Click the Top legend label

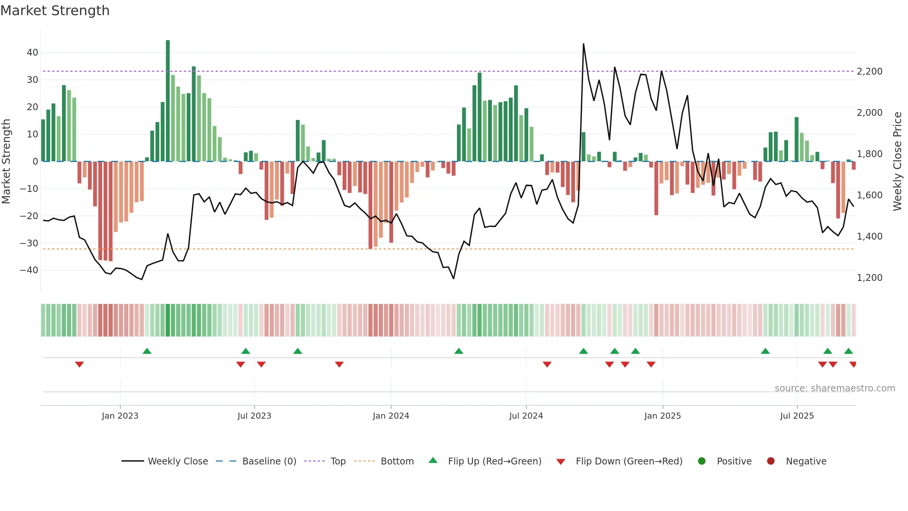click(338, 461)
